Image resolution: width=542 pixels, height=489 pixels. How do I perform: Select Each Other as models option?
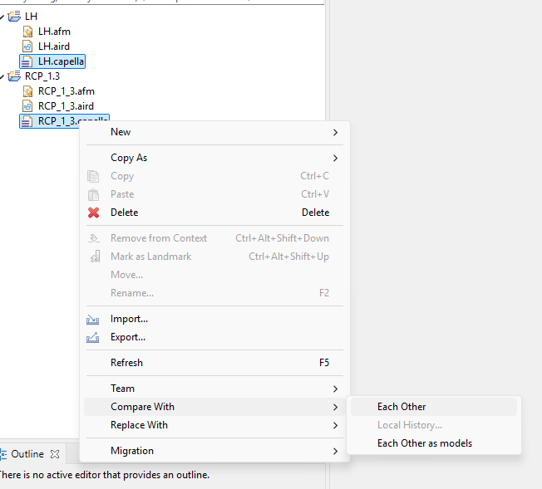point(424,443)
